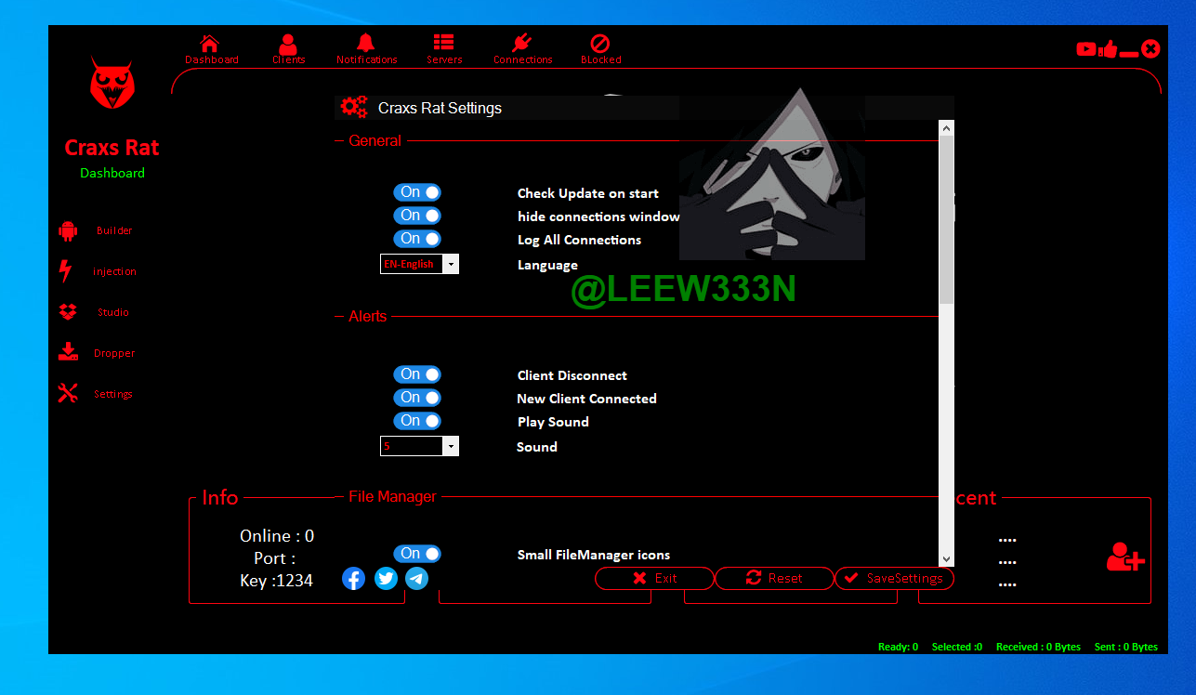This screenshot has width=1196, height=695.
Task: Click the add user icon
Action: 1124,557
